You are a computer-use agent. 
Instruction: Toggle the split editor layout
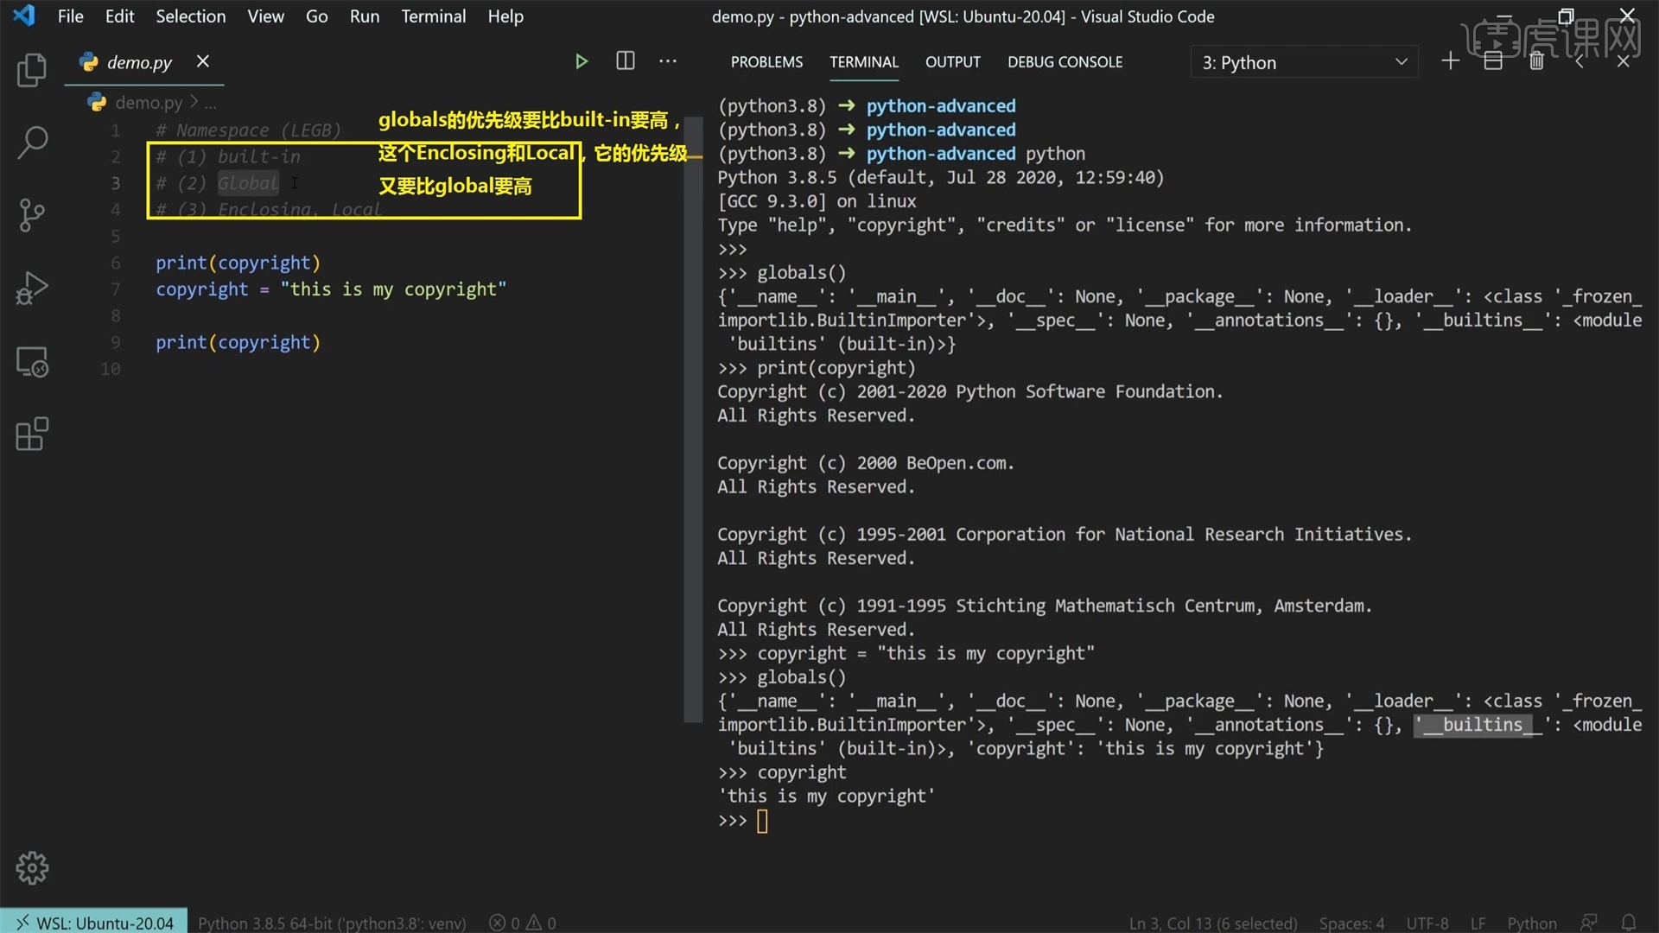(625, 60)
